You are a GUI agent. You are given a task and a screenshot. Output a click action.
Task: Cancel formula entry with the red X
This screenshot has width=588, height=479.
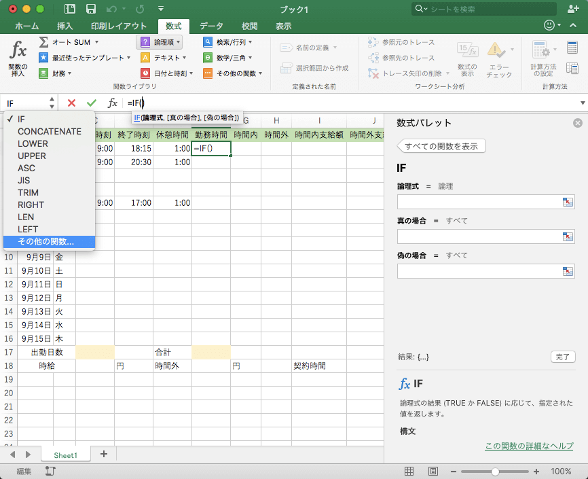click(71, 103)
